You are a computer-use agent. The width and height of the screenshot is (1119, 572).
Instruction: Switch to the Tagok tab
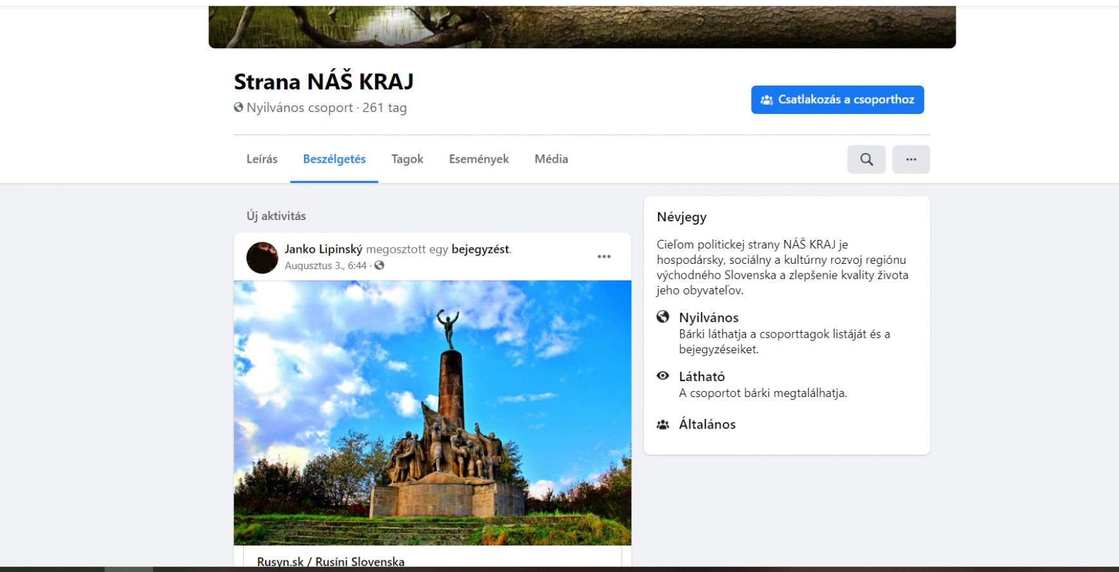(407, 159)
